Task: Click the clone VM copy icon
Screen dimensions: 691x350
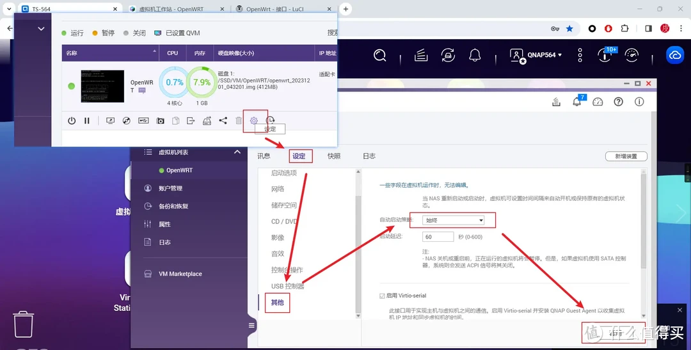Action: click(x=175, y=121)
